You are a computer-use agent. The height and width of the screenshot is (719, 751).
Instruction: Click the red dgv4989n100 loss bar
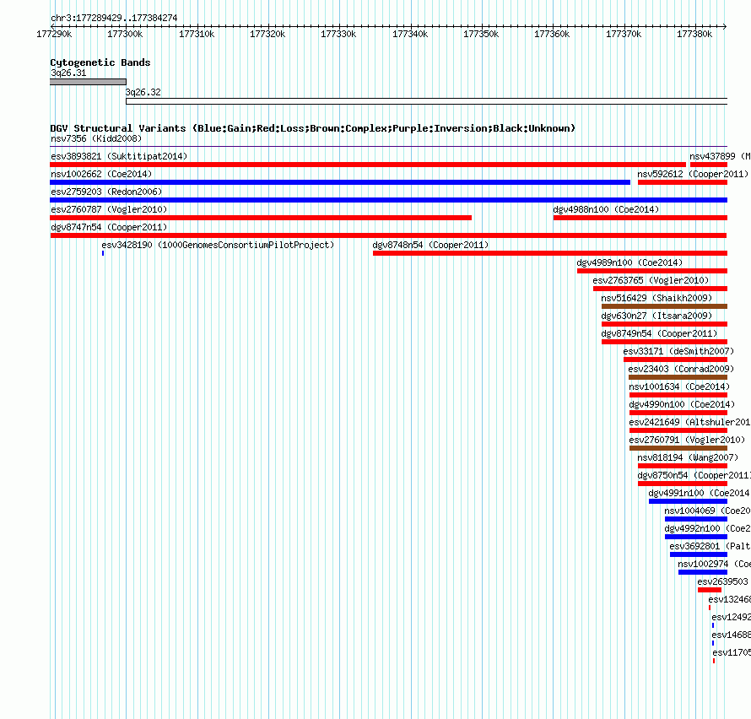tap(652, 271)
